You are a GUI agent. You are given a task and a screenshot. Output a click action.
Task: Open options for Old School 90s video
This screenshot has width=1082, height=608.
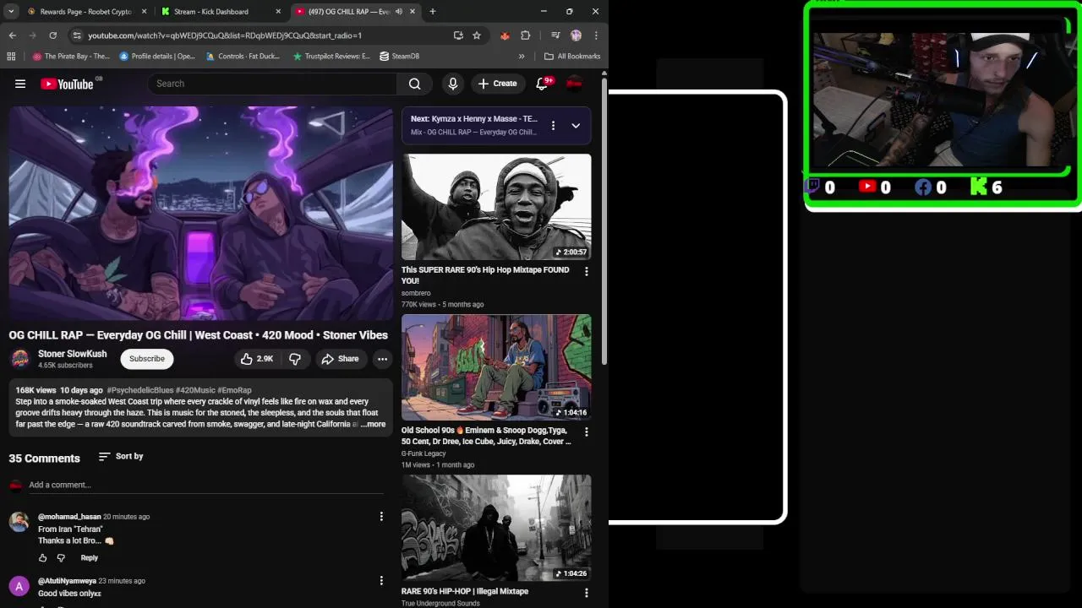coord(587,432)
